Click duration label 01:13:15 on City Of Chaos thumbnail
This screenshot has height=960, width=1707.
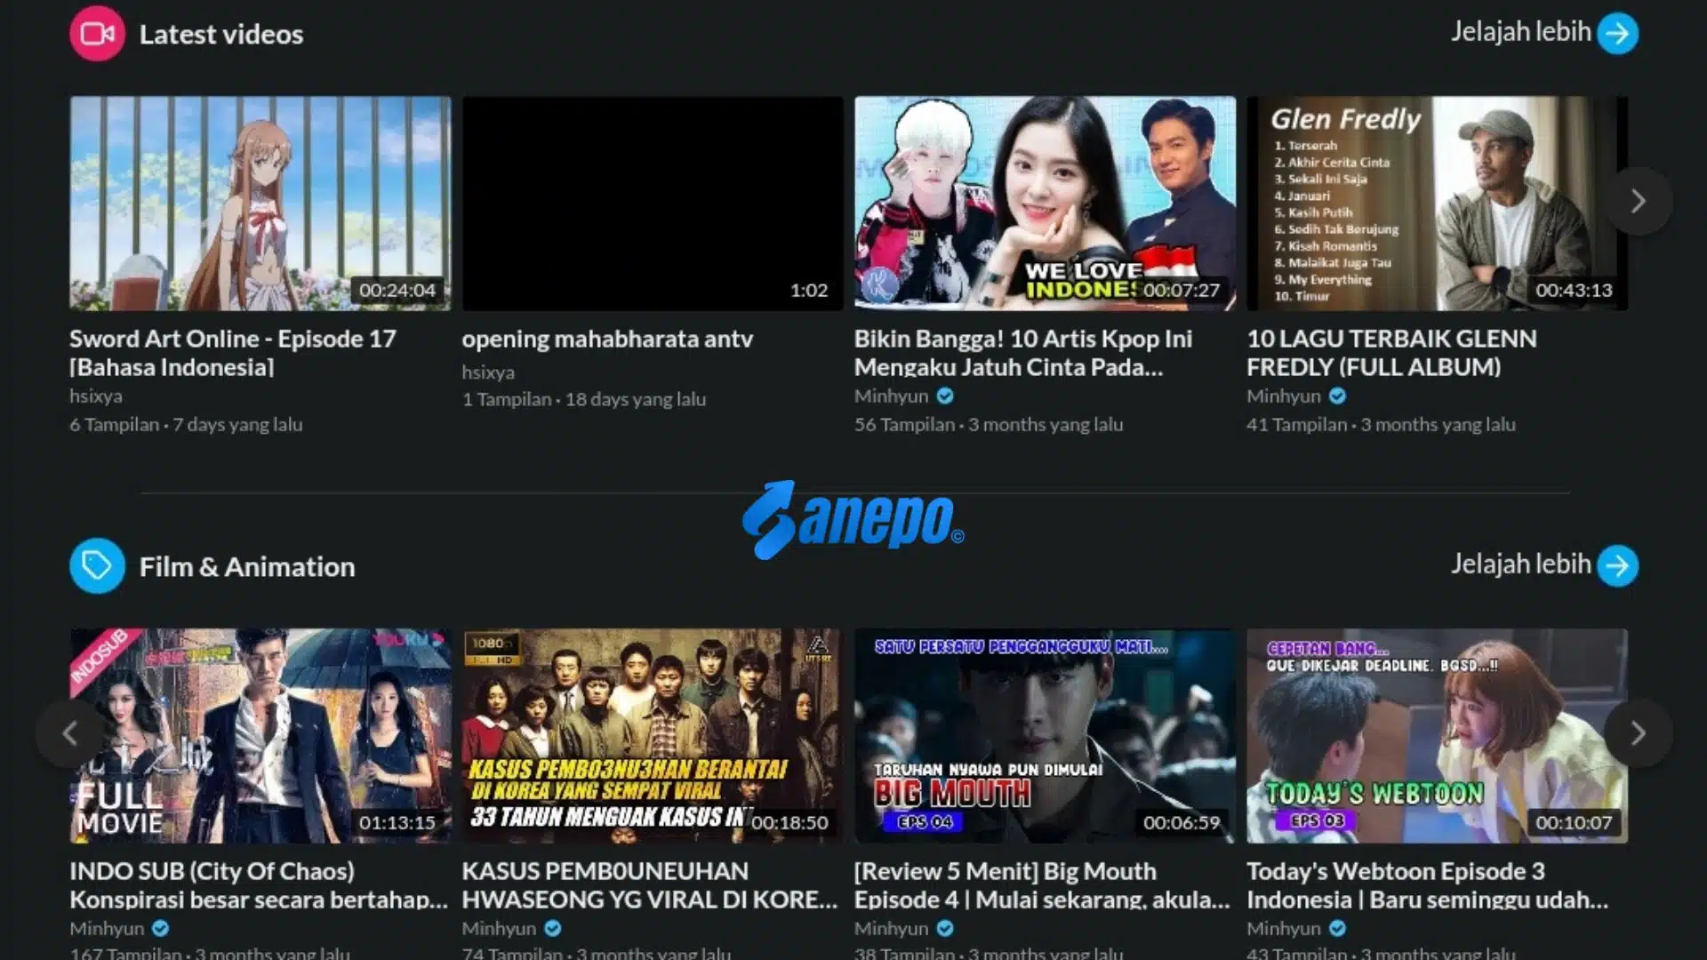click(397, 822)
